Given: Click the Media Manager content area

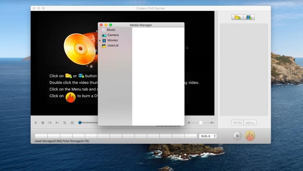Looking at the screenshot, I should coord(158,76).
